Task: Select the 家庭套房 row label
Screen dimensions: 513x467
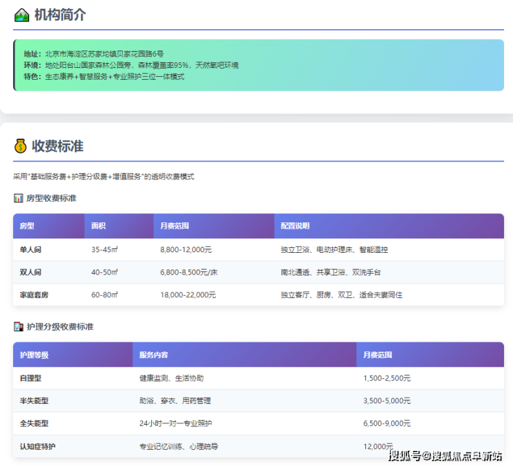Action: [x=34, y=295]
